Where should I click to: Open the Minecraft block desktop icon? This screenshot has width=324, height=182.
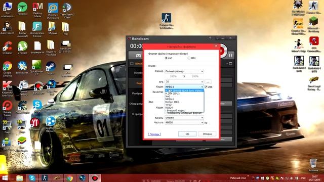tap(313, 24)
